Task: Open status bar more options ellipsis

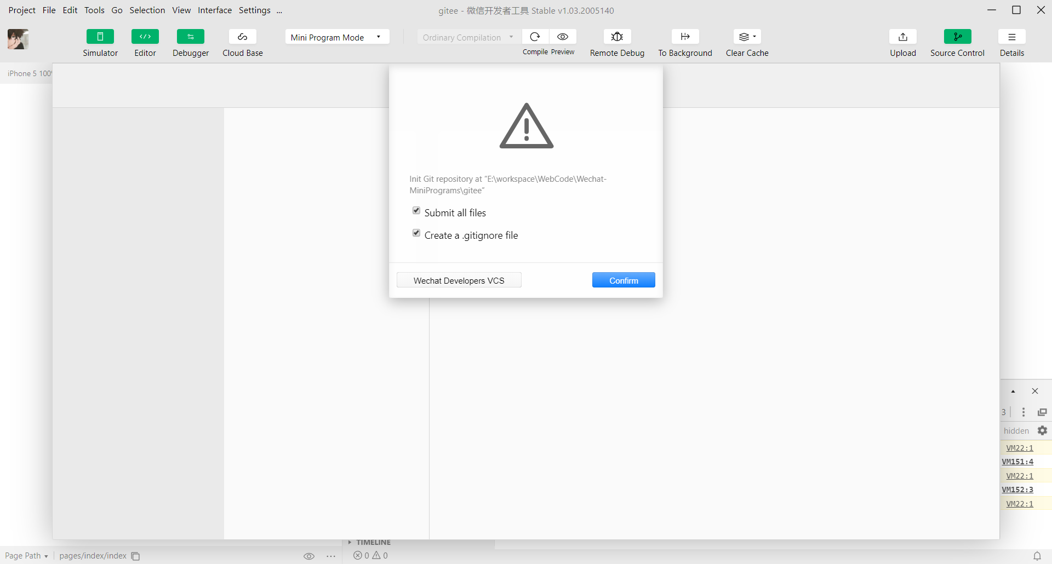Action: coord(331,556)
